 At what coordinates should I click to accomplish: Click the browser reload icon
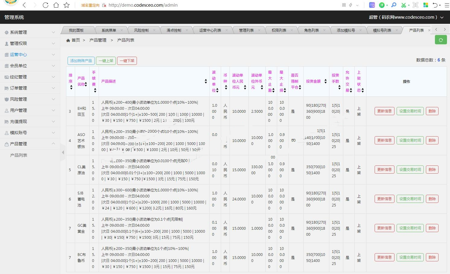coord(46,5)
